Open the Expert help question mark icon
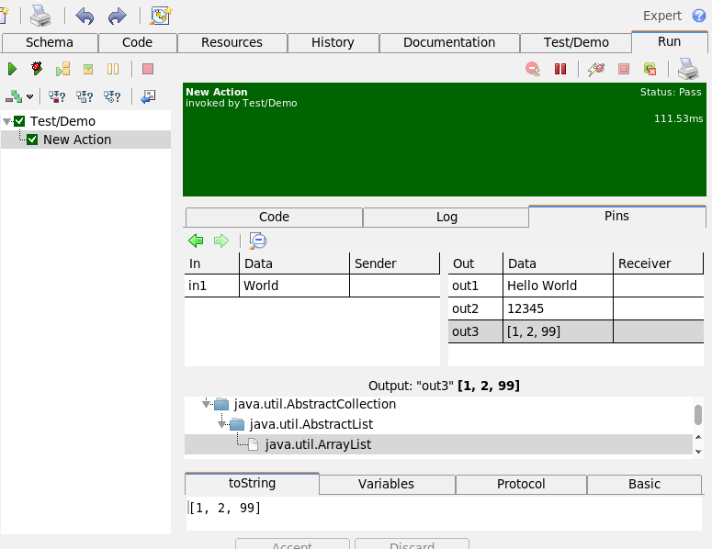The height and width of the screenshot is (549, 712). [700, 16]
